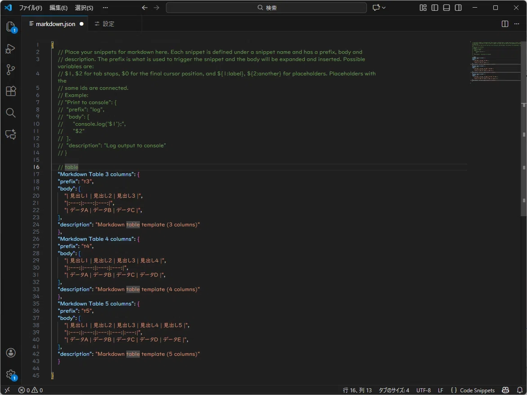Click "Markdown Table 4 columns" key text

(97, 239)
